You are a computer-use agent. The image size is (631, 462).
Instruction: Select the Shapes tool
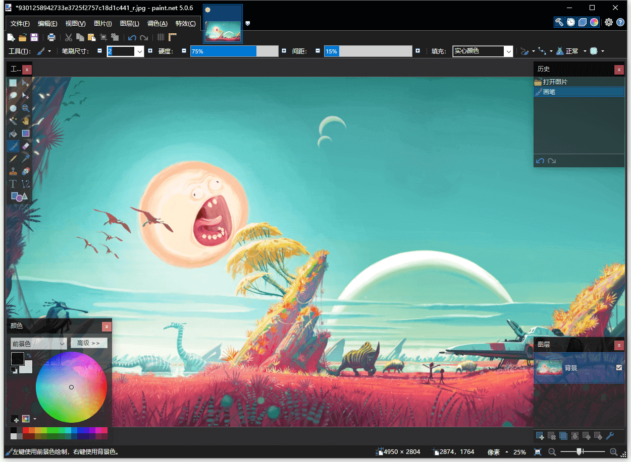pos(19,196)
